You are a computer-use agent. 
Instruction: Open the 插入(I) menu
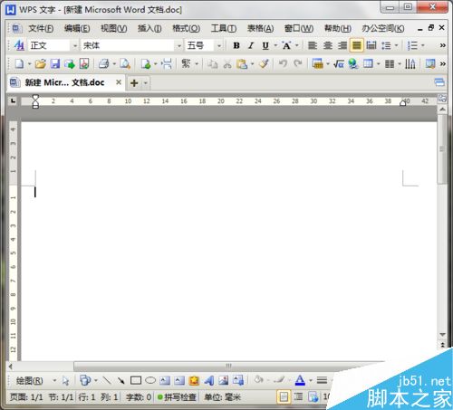point(149,28)
